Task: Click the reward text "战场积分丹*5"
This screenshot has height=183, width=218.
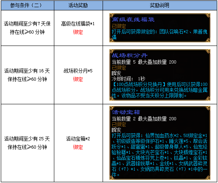Action: [x=78, y=71]
